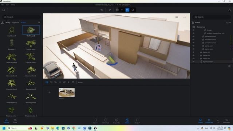
Task: Select the Bush base 1 asset
Action: tap(11, 31)
